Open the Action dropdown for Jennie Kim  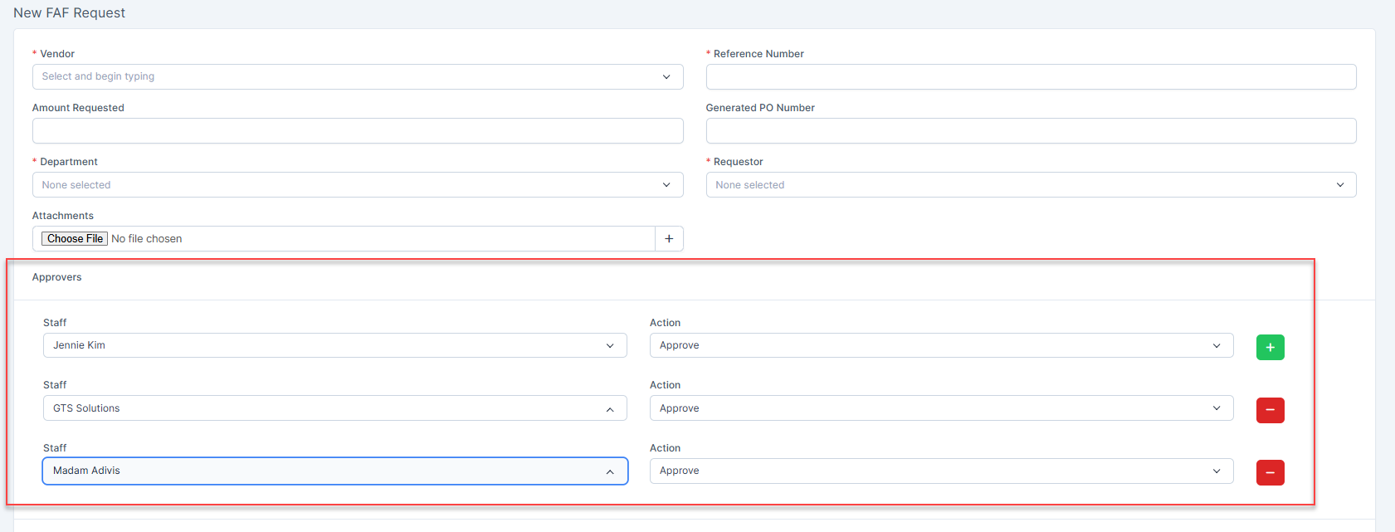pyautogui.click(x=940, y=345)
